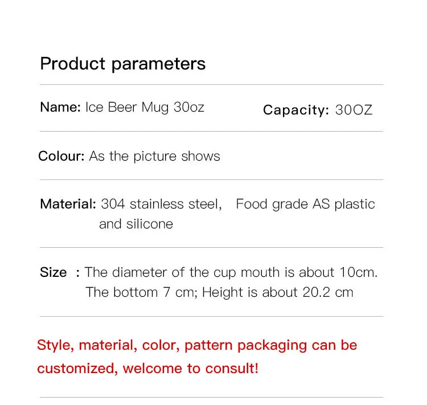The width and height of the screenshot is (427, 405).
Task: Click red Style, material, color text line
Action: (197, 345)
